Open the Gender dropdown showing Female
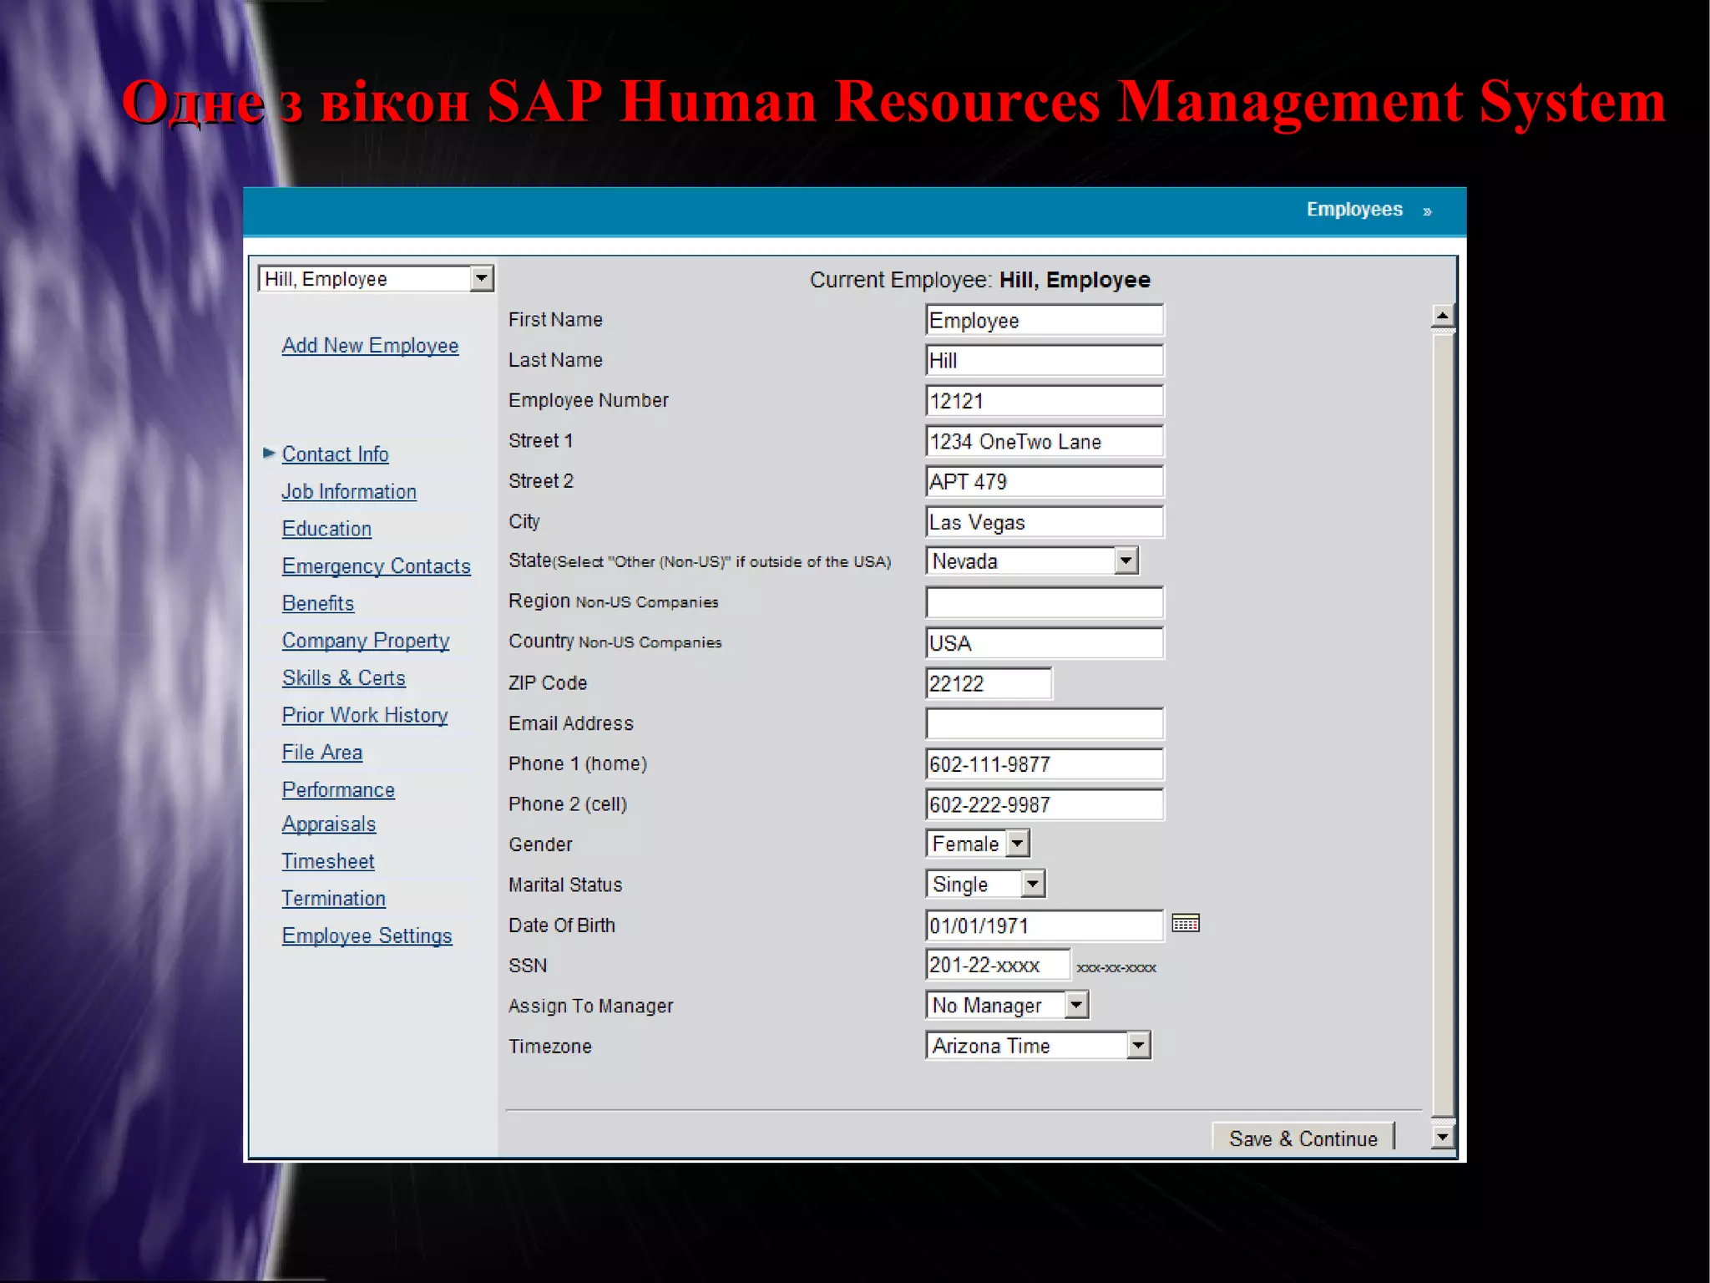Viewport: 1710px width, 1283px height. (x=1017, y=844)
